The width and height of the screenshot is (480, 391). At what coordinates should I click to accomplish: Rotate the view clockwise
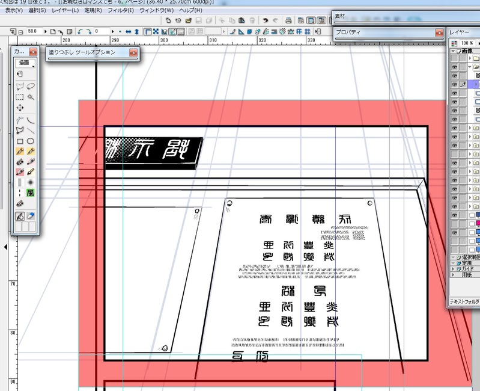coord(88,31)
